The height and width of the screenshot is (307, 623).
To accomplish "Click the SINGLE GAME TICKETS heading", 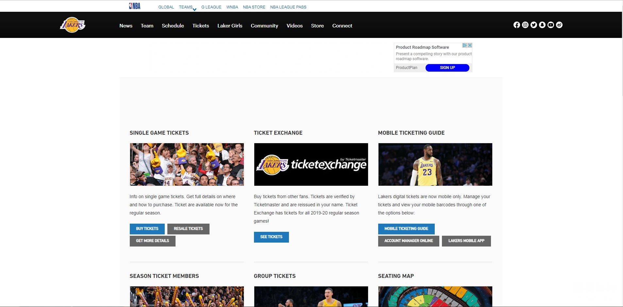I will (x=159, y=133).
